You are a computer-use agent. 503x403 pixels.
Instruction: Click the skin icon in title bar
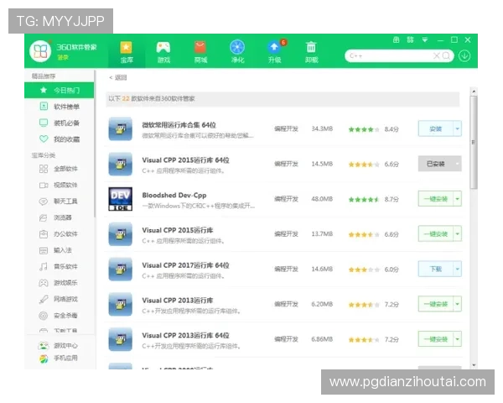(397, 39)
